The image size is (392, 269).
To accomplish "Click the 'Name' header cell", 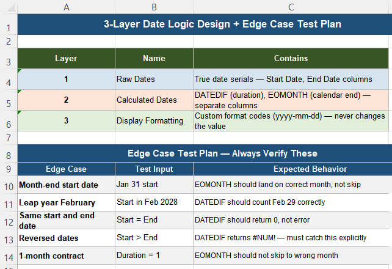I will coord(154,58).
